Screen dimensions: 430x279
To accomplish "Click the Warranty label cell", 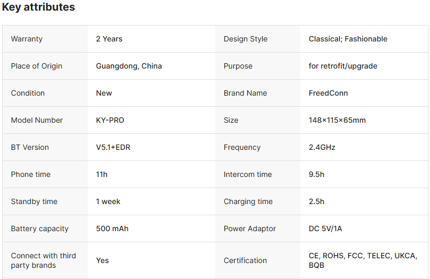I will (x=27, y=39).
